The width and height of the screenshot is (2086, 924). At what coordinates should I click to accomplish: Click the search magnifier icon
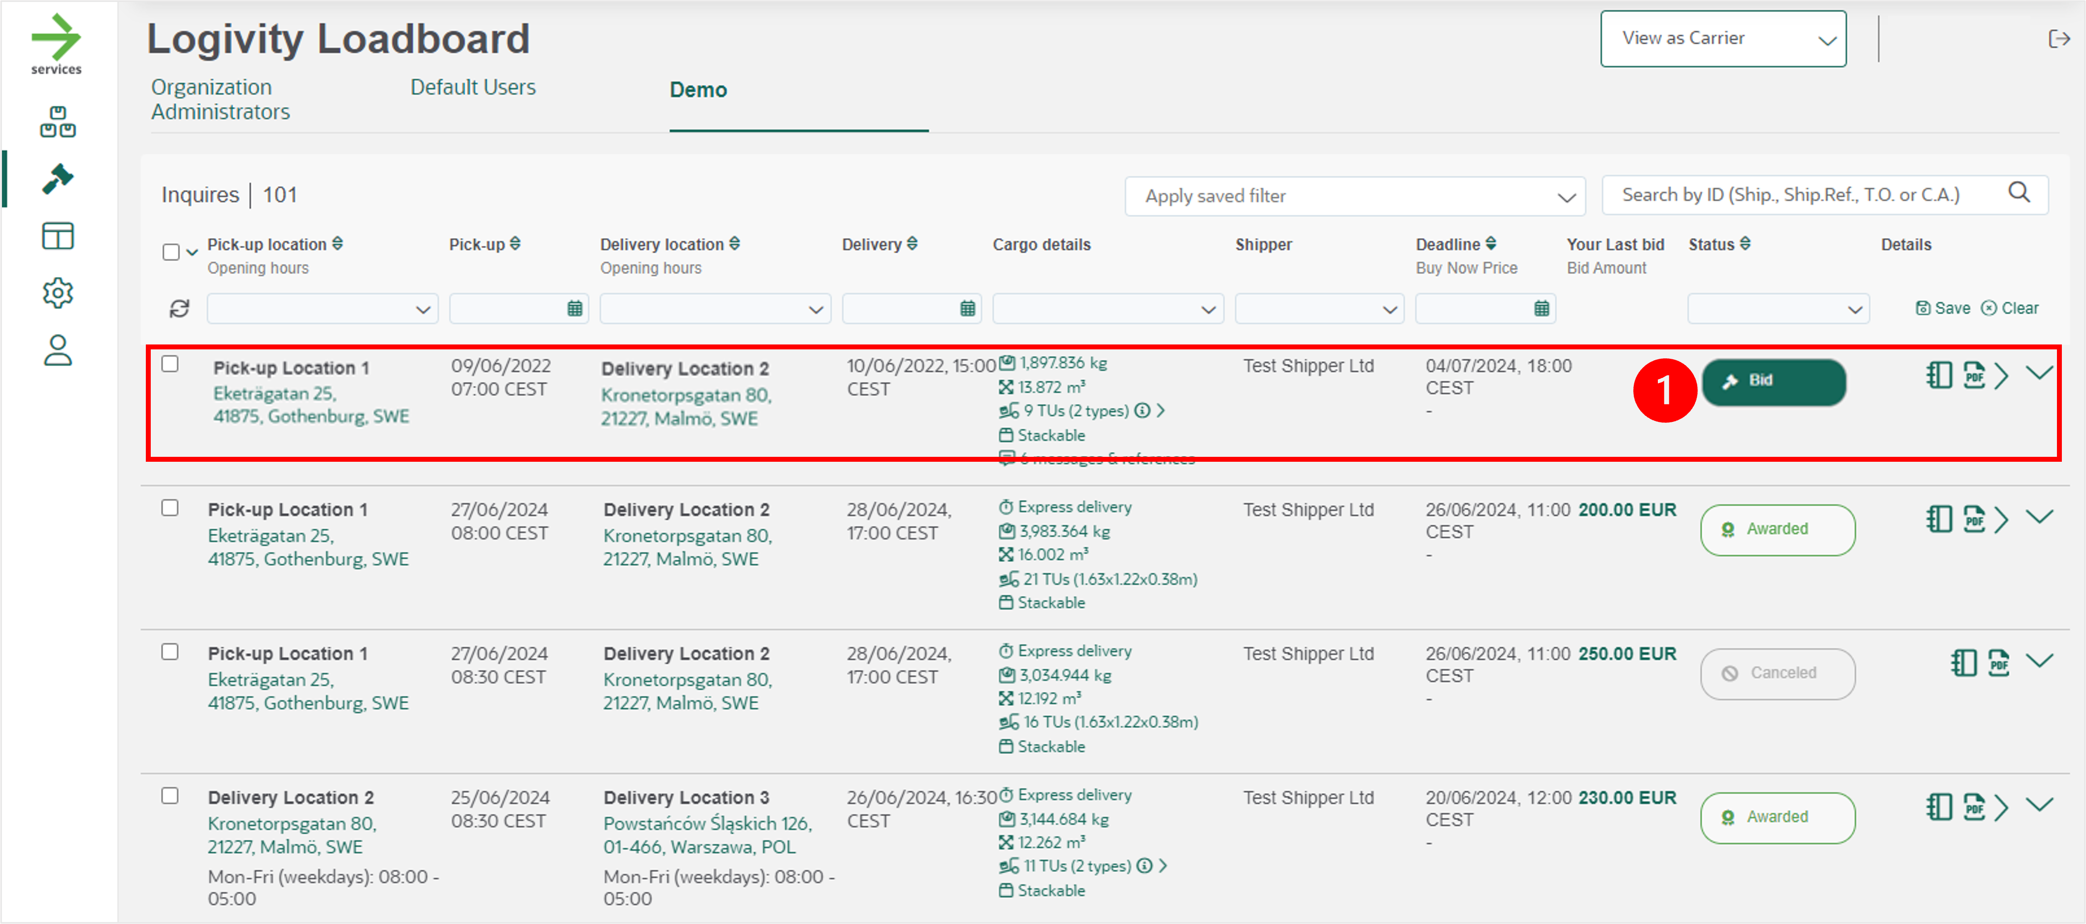click(2019, 193)
